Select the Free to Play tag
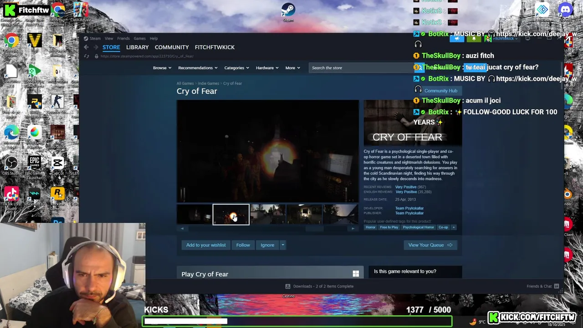The width and height of the screenshot is (583, 328). pos(389,227)
